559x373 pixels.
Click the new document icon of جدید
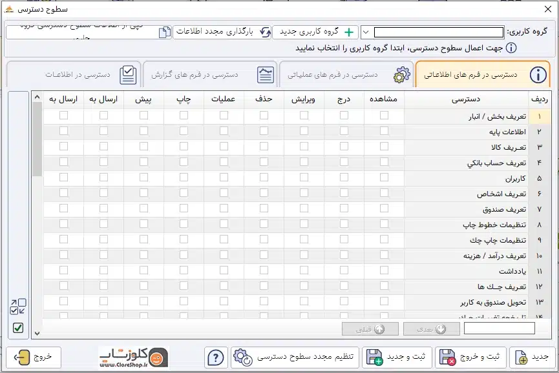click(522, 358)
